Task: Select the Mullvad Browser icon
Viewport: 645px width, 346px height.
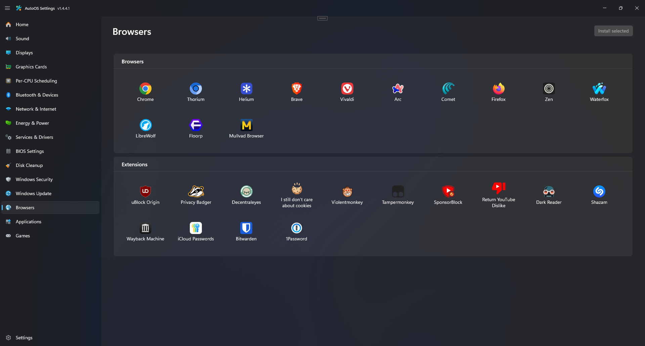Action: click(246, 125)
